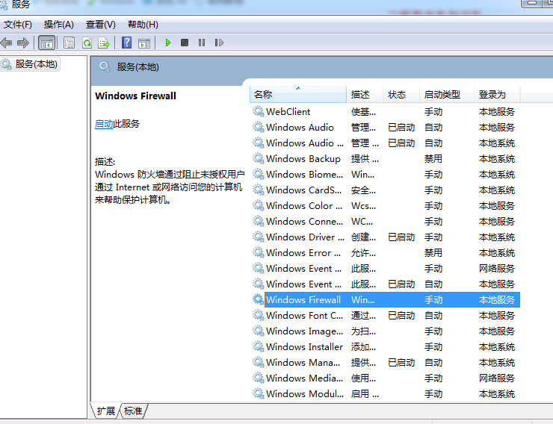
Task: Click the gear icon beside Windows Modul...
Action: (x=258, y=393)
